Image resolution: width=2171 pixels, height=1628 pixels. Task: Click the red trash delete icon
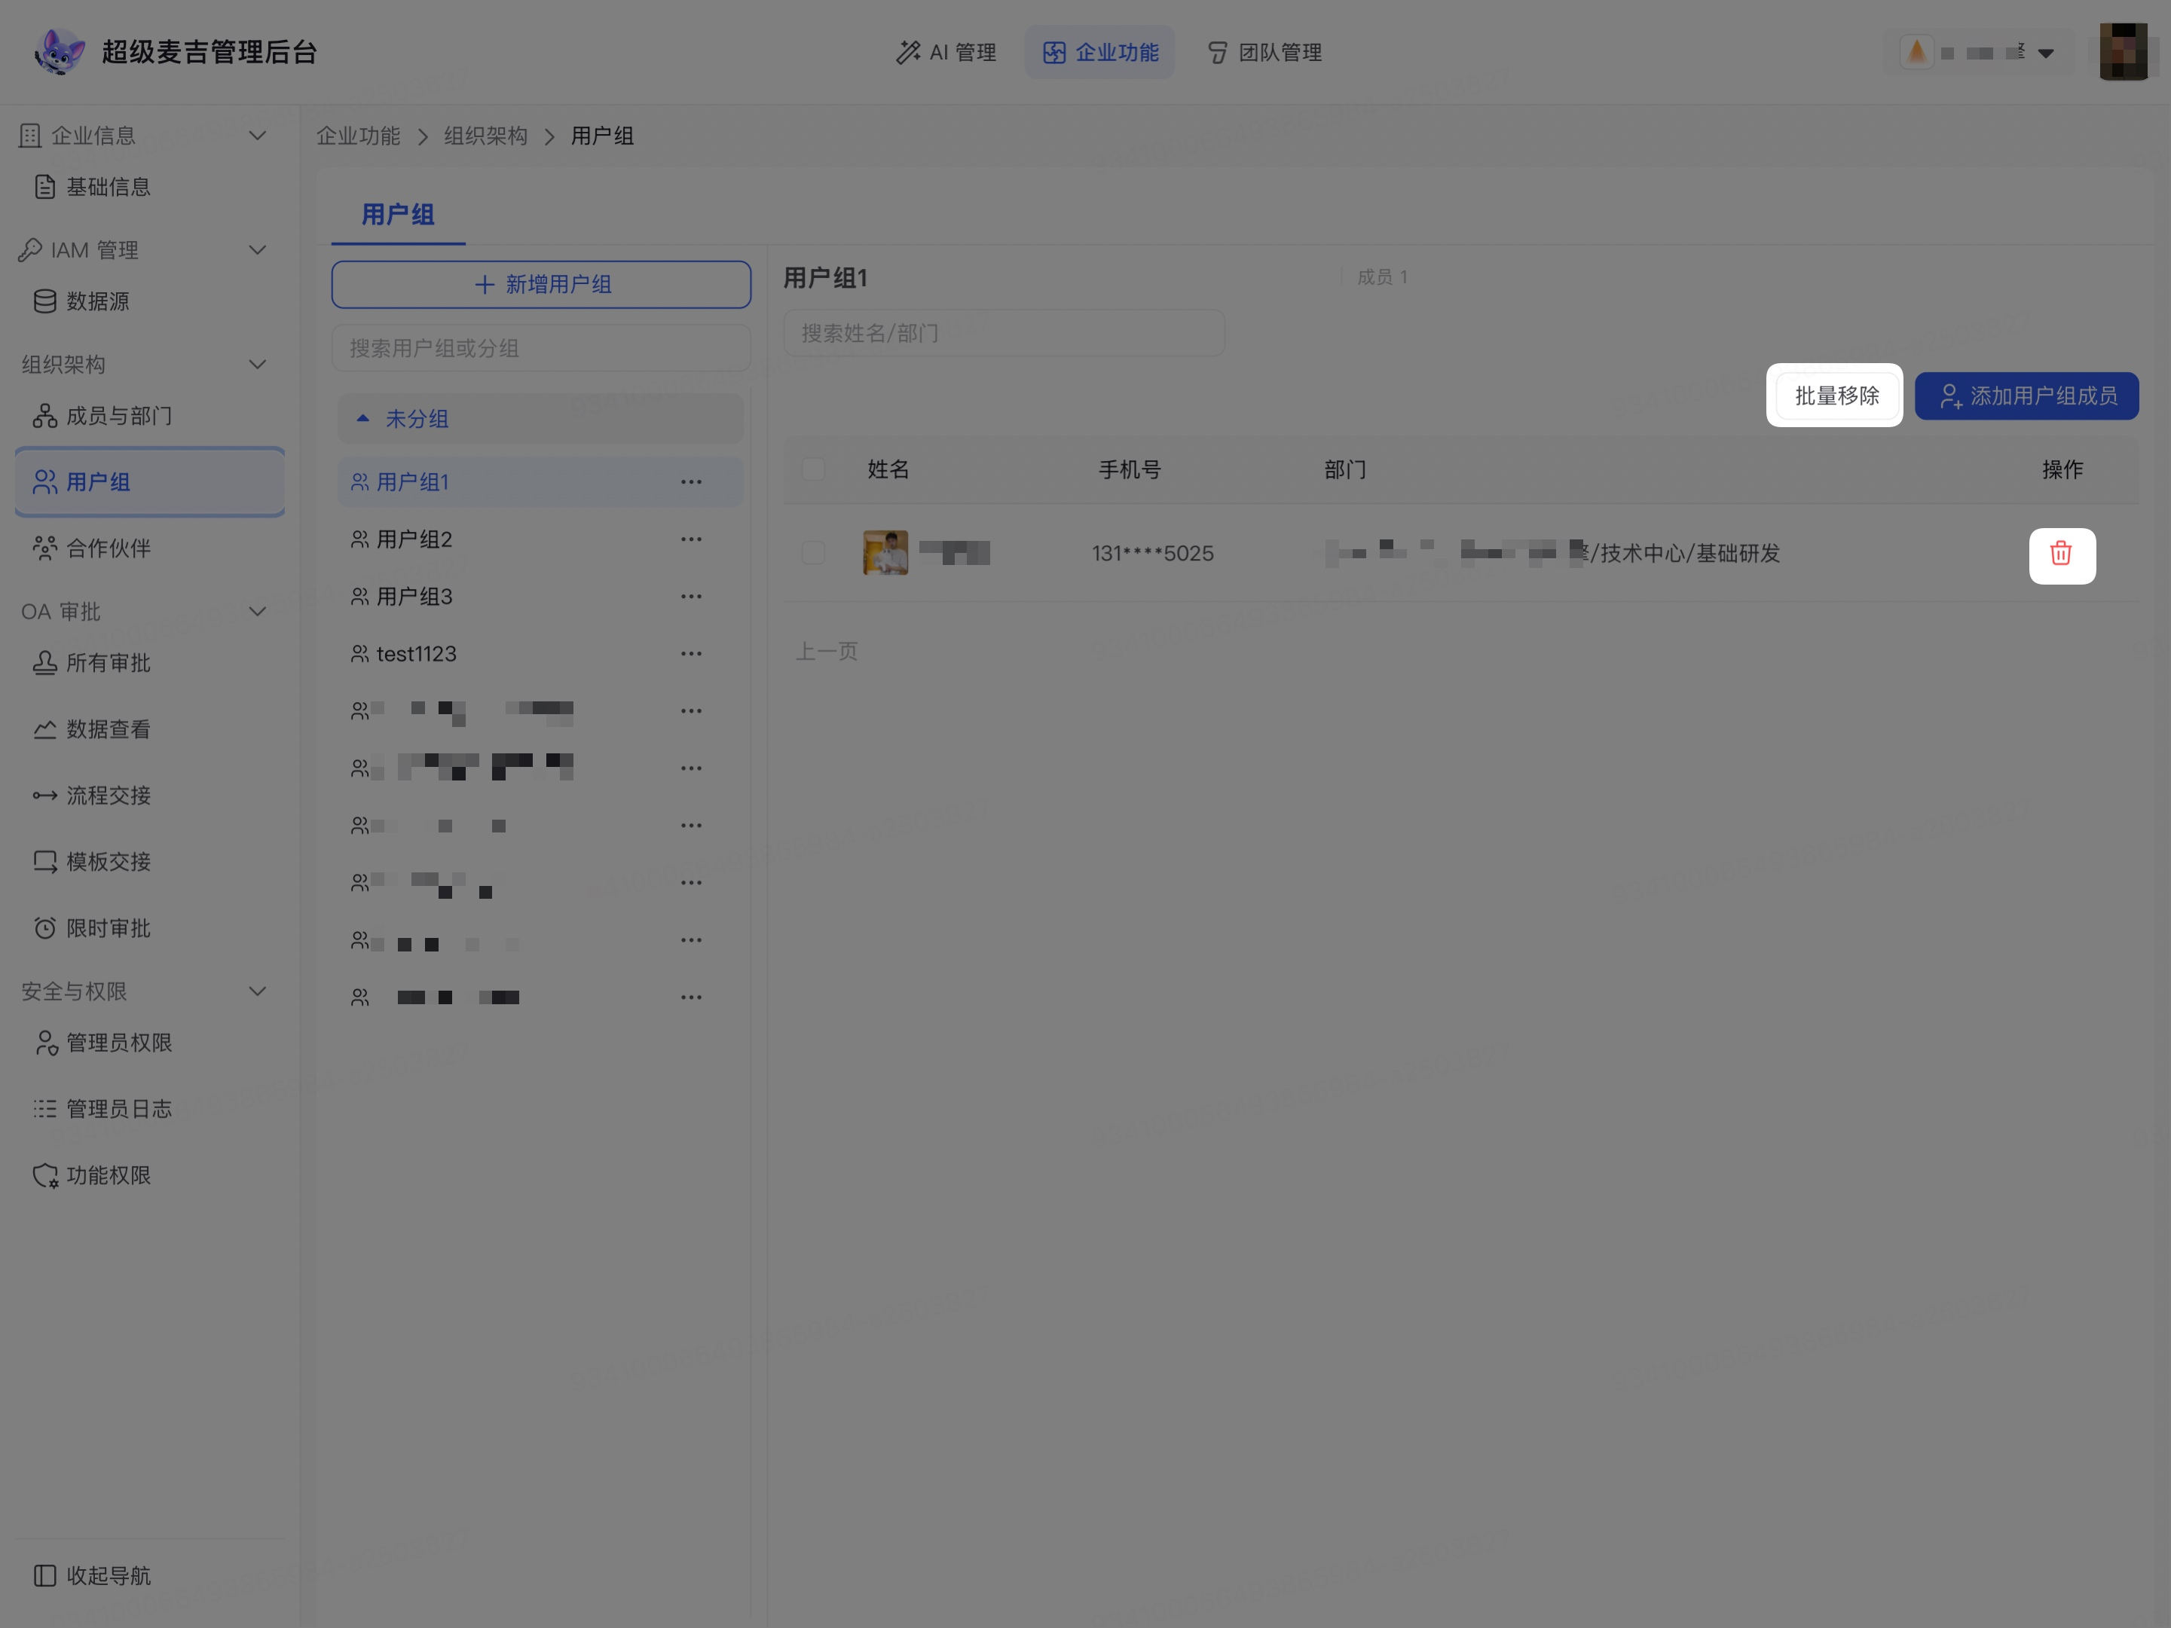(2061, 554)
